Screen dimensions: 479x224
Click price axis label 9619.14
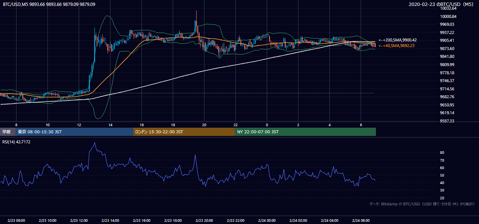pos(447,113)
